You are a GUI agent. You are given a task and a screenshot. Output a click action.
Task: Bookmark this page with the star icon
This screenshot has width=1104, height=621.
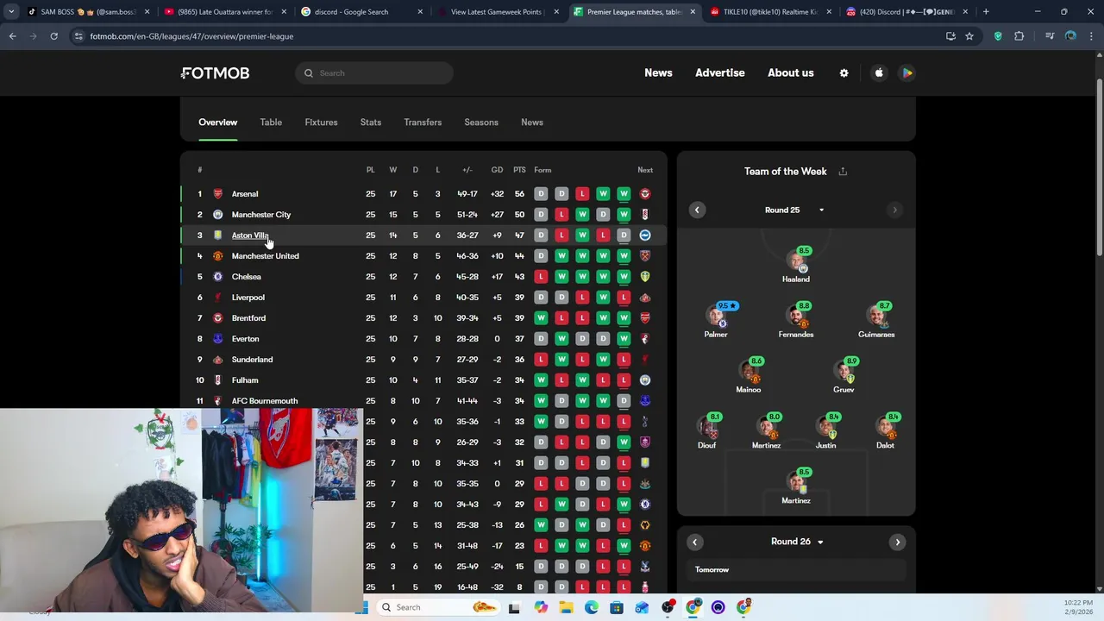[x=969, y=36]
